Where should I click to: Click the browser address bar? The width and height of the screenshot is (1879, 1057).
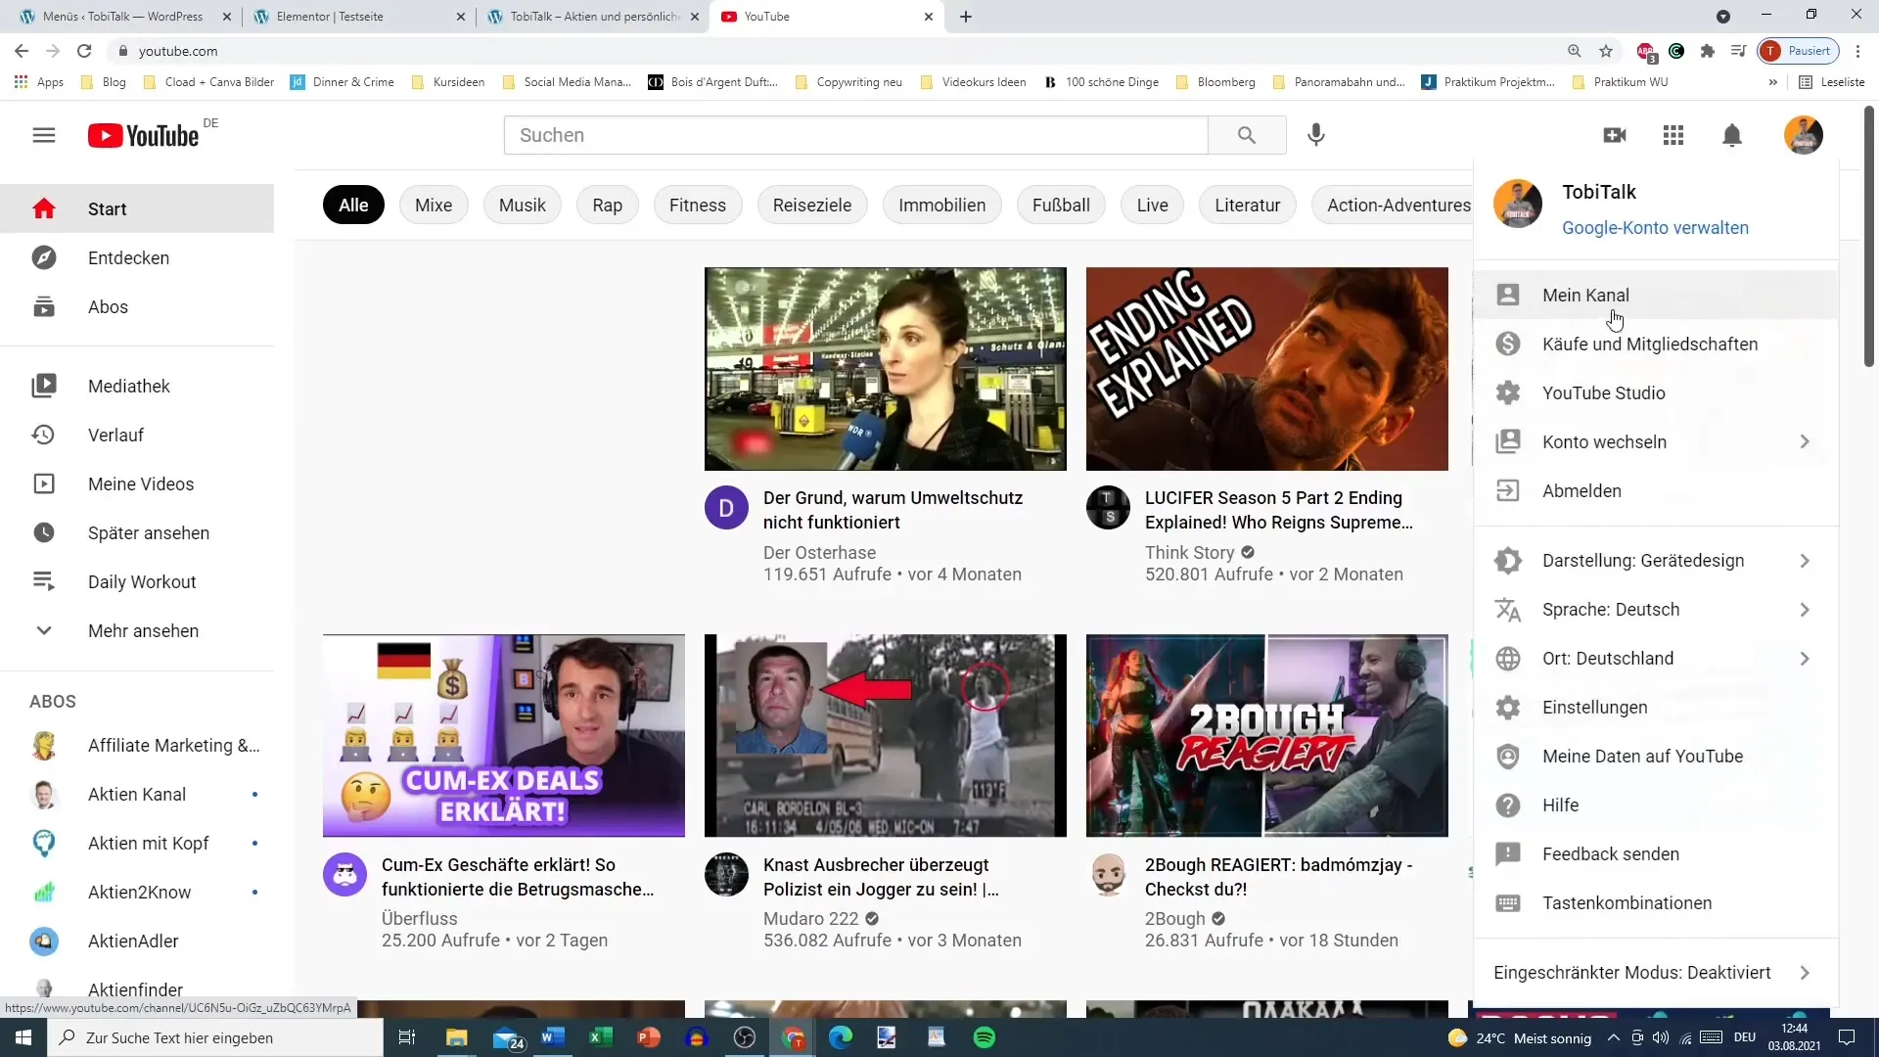[x=842, y=51]
